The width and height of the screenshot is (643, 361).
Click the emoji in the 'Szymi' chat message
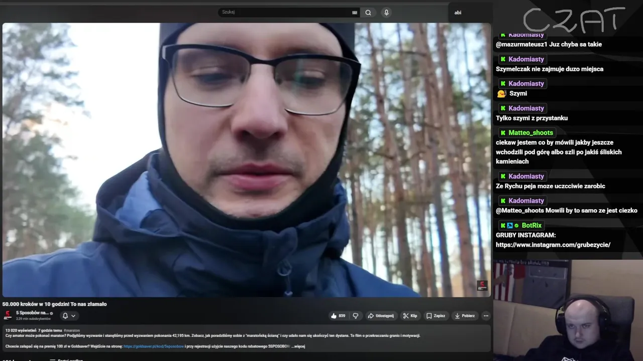[501, 94]
